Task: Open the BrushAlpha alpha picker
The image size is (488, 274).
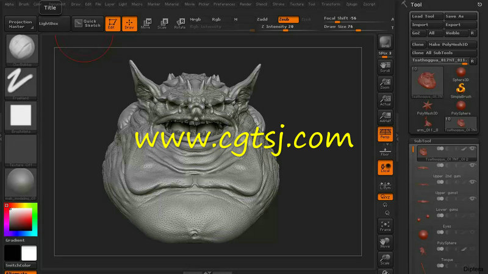Action: (21, 117)
